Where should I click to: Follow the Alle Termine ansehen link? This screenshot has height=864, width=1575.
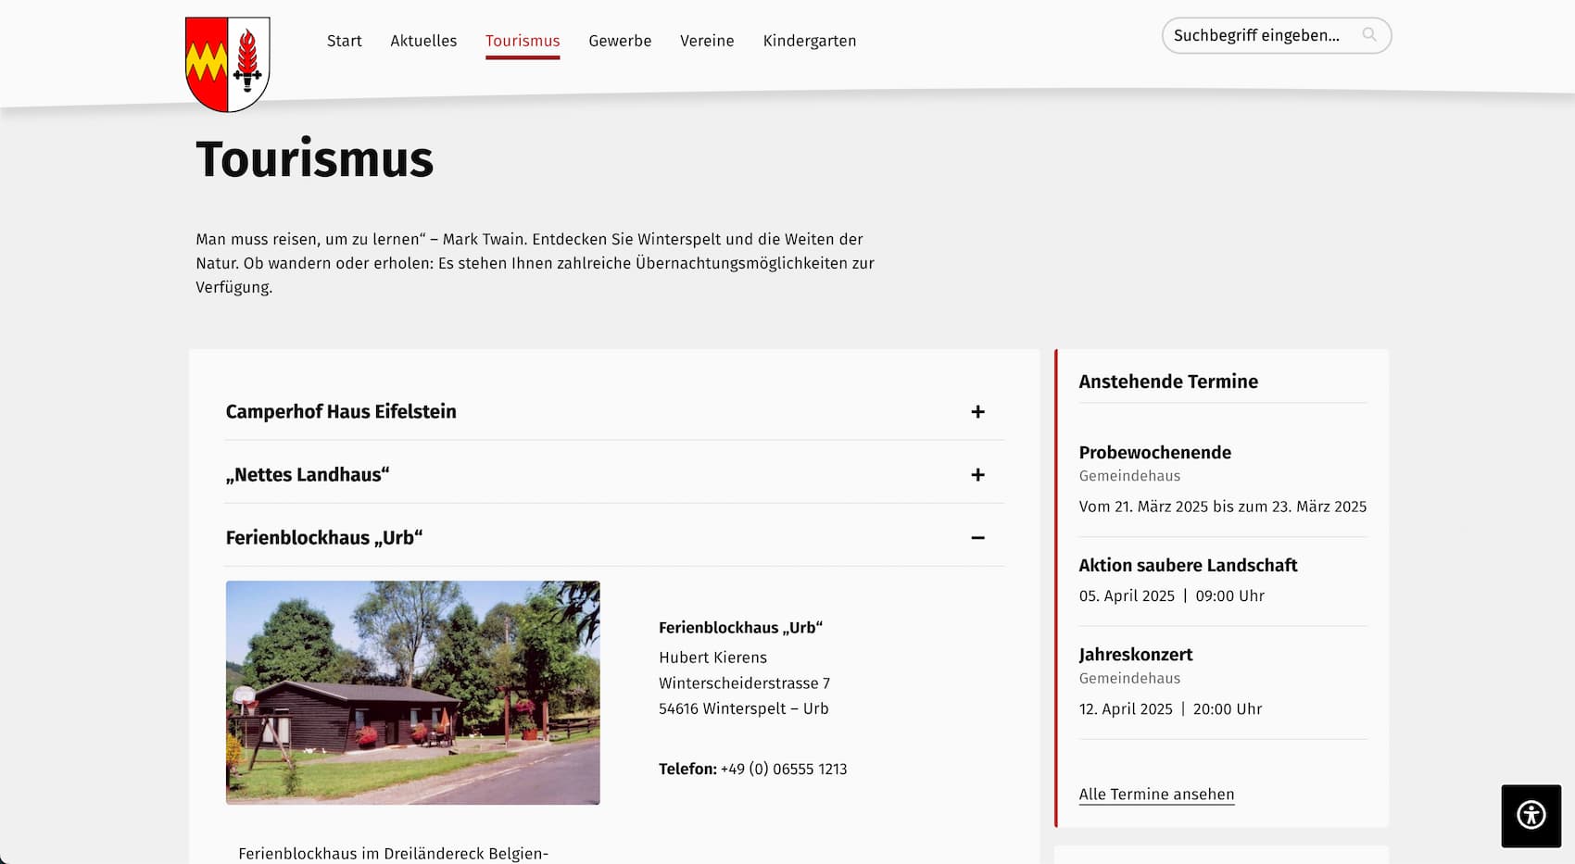point(1156,795)
